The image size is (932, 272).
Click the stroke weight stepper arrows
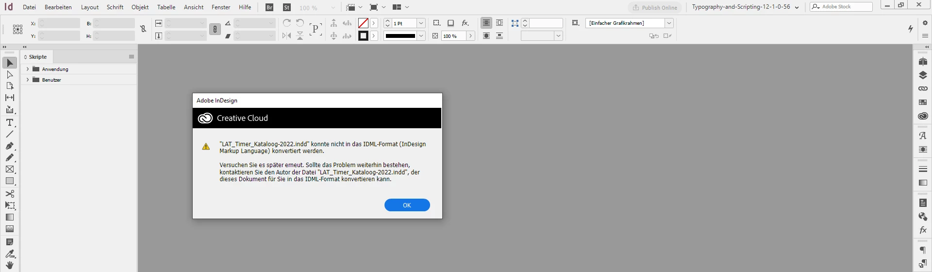click(x=387, y=23)
